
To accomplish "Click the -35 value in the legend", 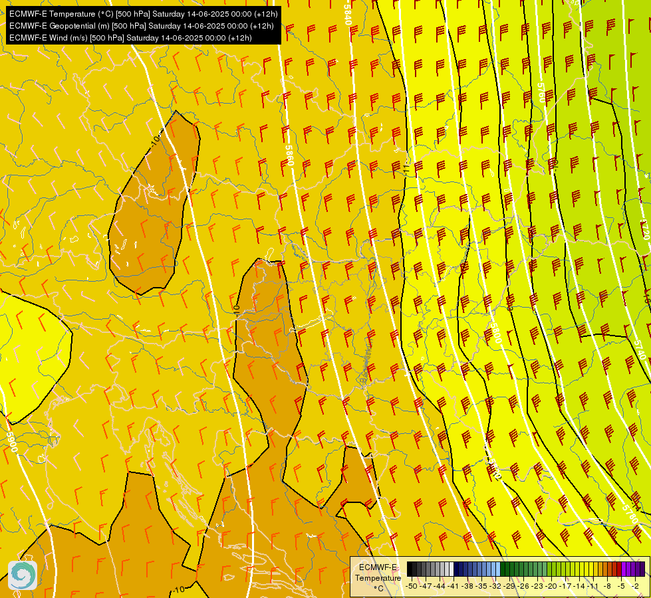I will click(481, 586).
